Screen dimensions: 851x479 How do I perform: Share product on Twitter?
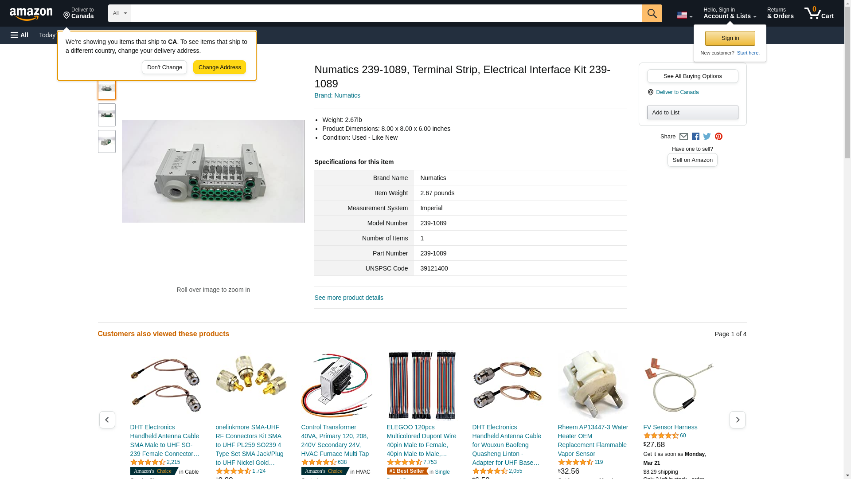click(707, 137)
